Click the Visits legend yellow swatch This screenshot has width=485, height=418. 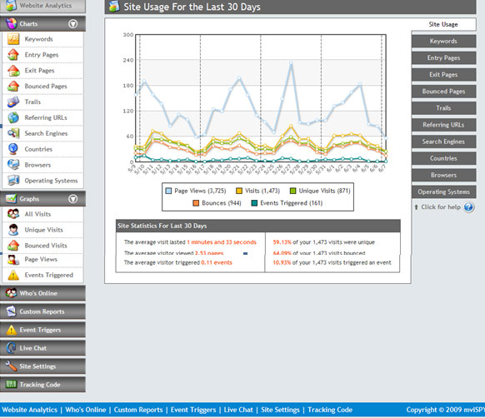pos(239,191)
